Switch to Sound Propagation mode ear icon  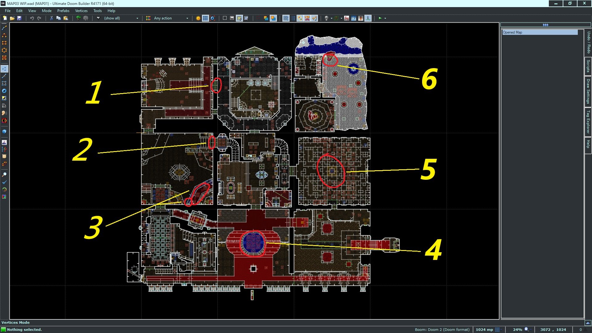[x=4, y=113]
